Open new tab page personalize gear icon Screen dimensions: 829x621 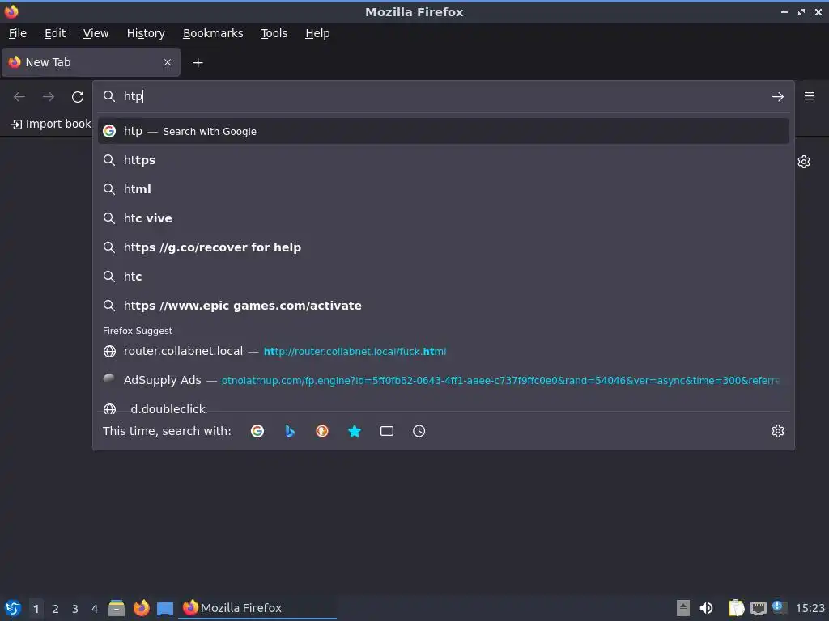click(x=804, y=162)
